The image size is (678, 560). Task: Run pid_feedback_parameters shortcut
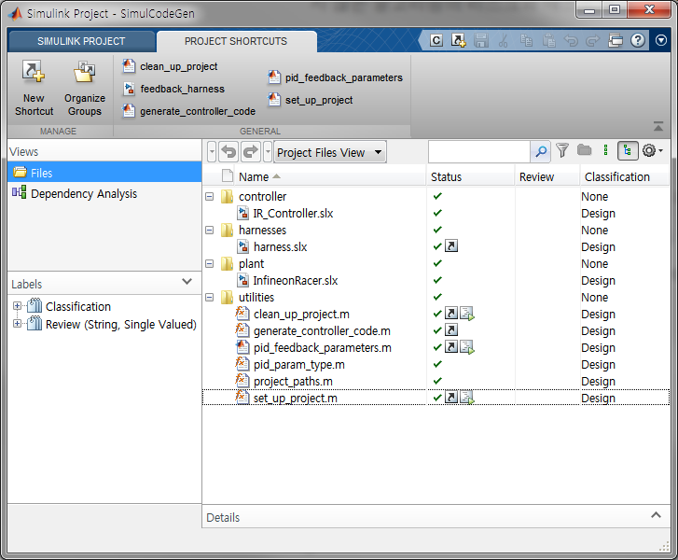pyautogui.click(x=335, y=77)
